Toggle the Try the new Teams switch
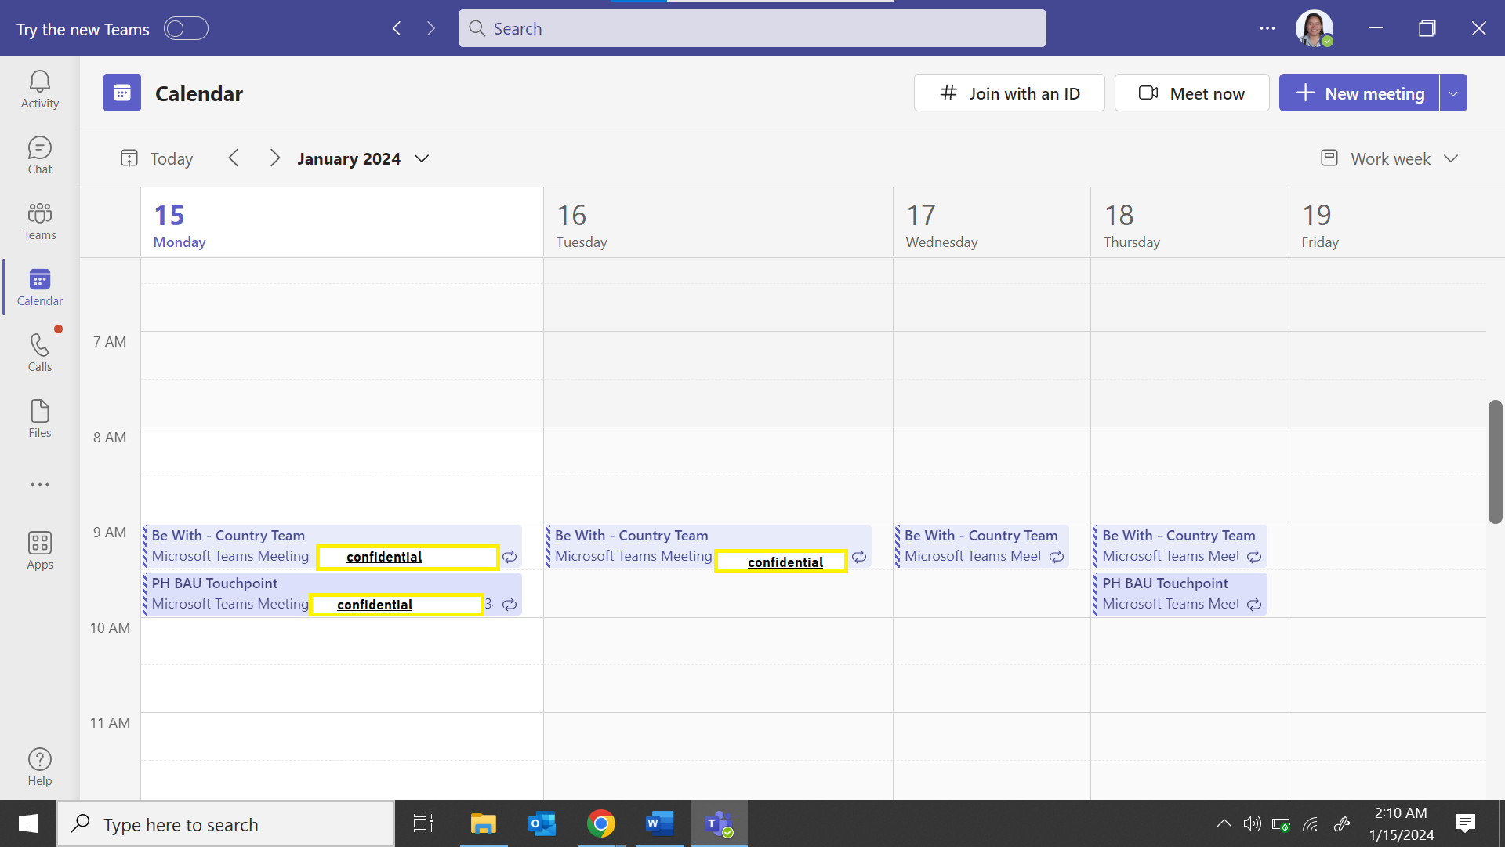This screenshot has height=847, width=1505. pyautogui.click(x=186, y=28)
